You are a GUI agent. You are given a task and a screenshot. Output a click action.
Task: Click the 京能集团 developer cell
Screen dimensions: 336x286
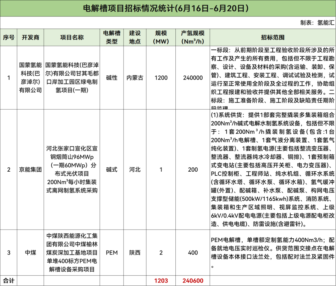[30, 169]
